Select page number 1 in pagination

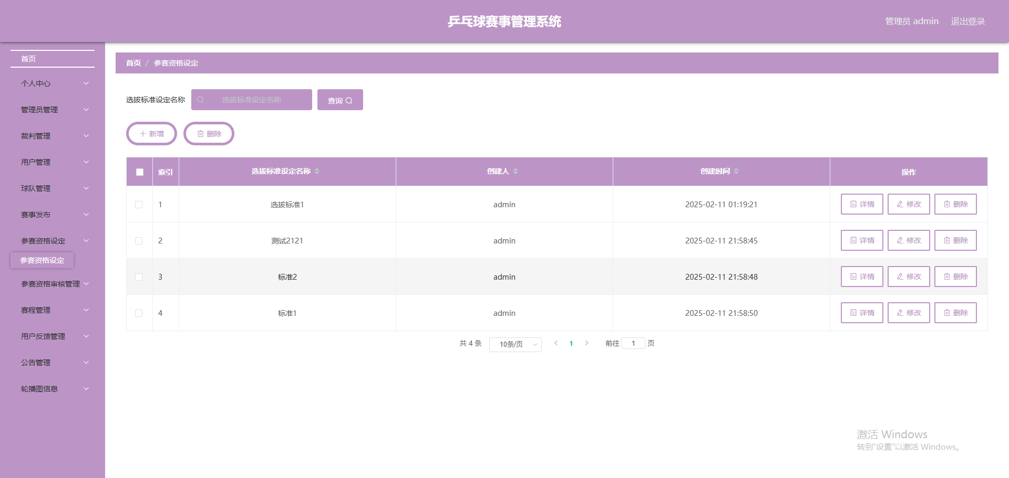(571, 344)
